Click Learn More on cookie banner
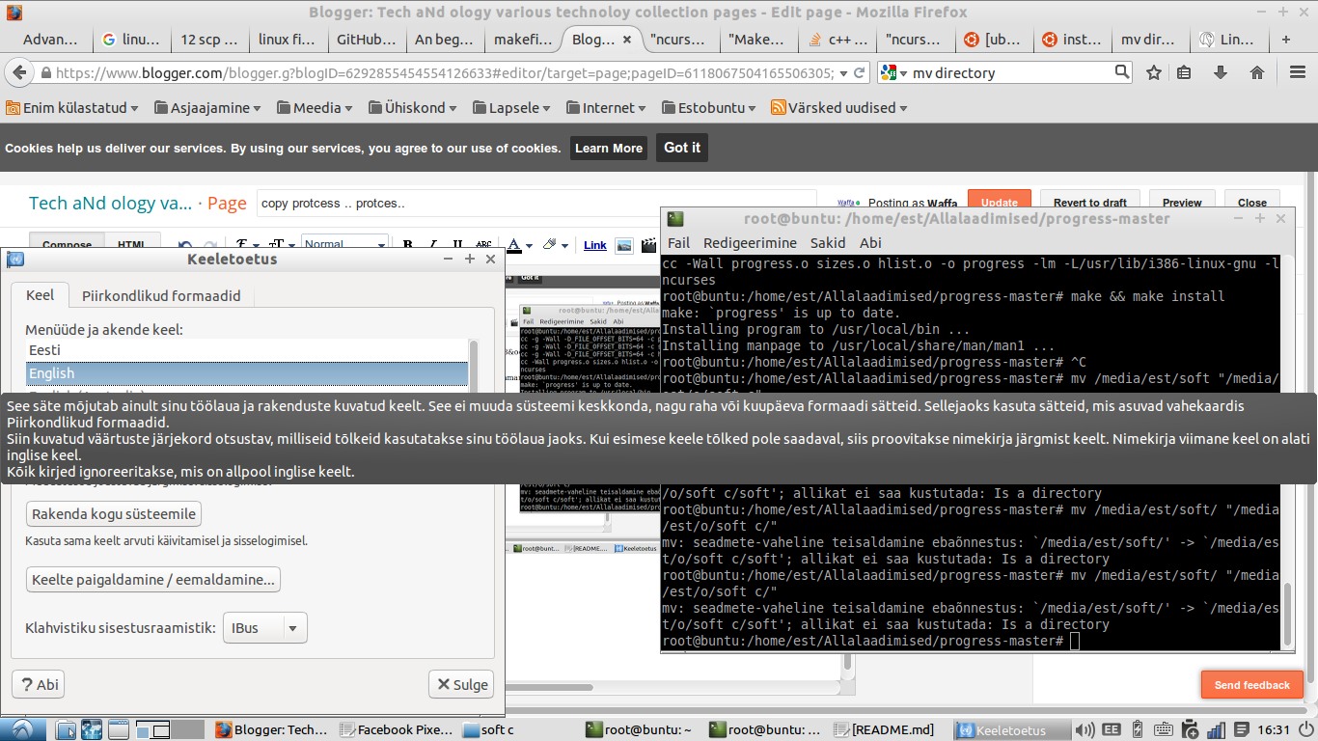The image size is (1318, 741). click(608, 148)
